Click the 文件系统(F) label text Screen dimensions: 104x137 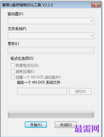(17, 29)
